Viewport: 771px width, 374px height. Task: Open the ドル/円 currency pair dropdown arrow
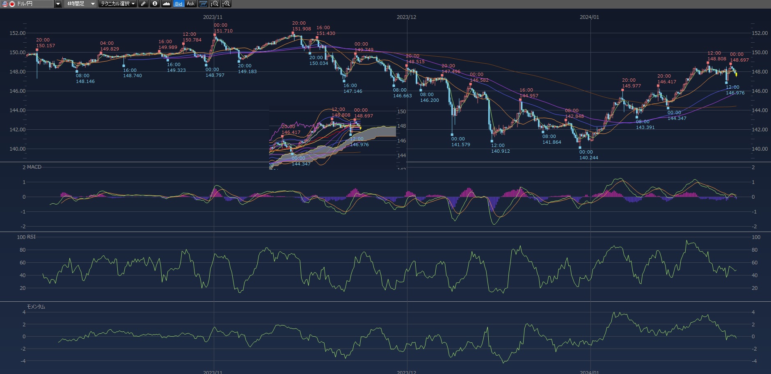point(58,4)
